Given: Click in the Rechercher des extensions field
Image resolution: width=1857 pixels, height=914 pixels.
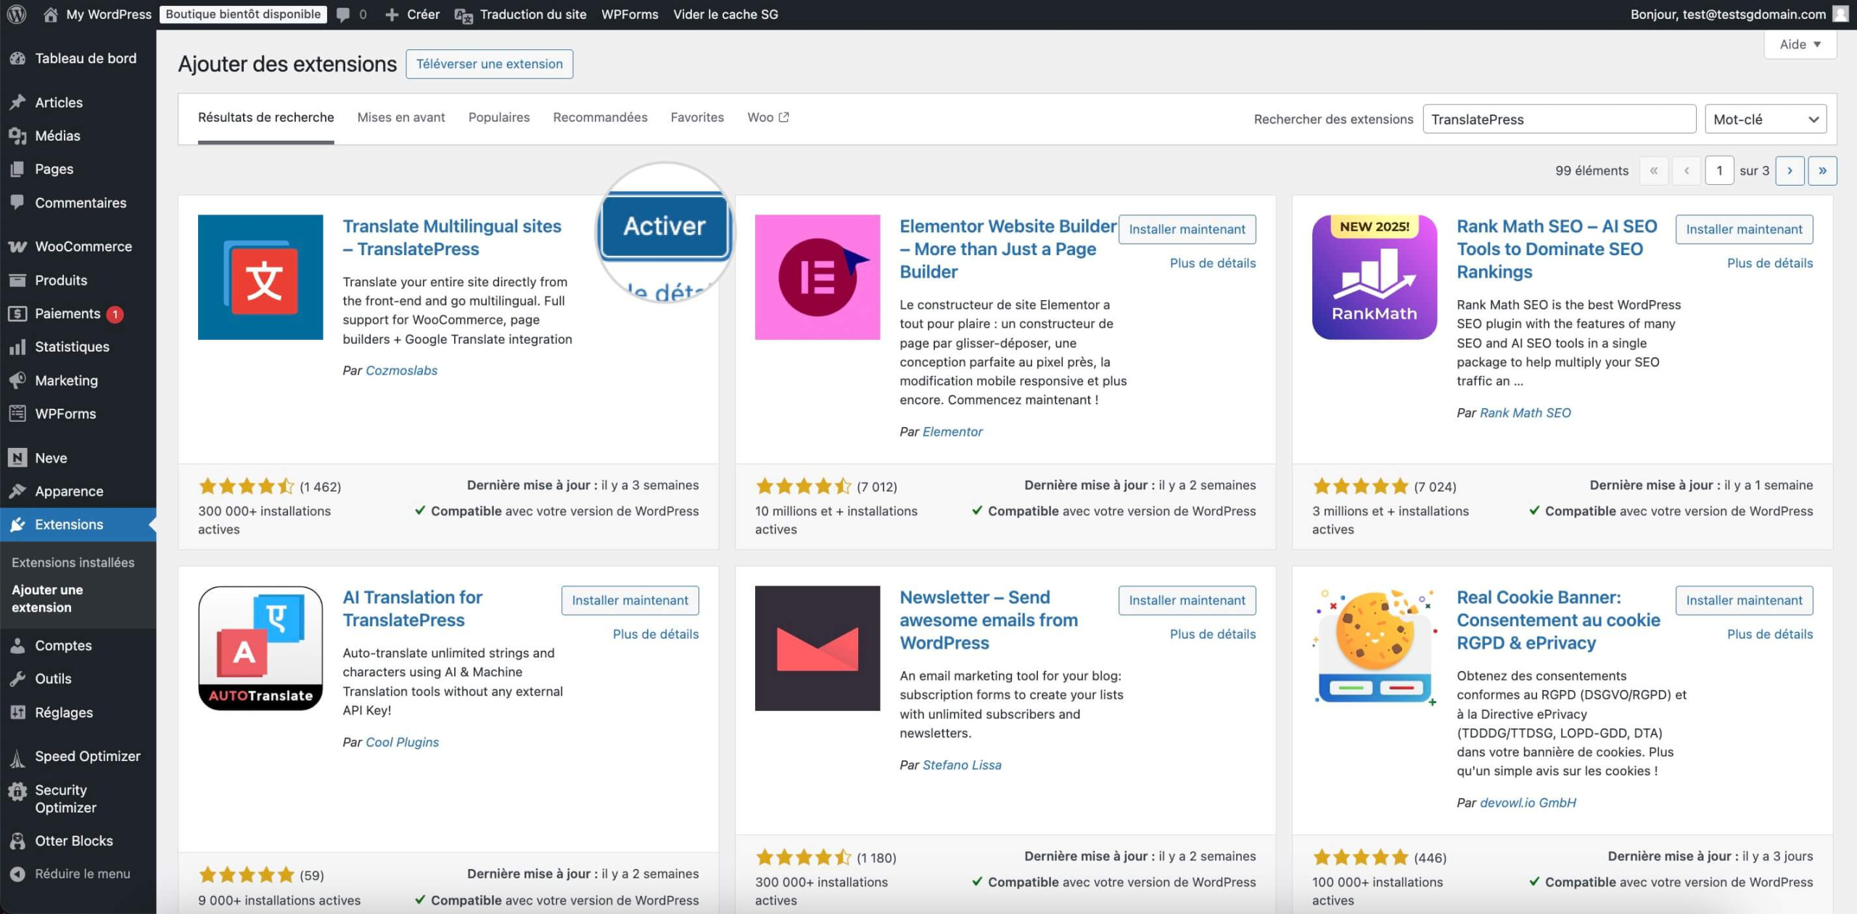Looking at the screenshot, I should click(x=1559, y=119).
